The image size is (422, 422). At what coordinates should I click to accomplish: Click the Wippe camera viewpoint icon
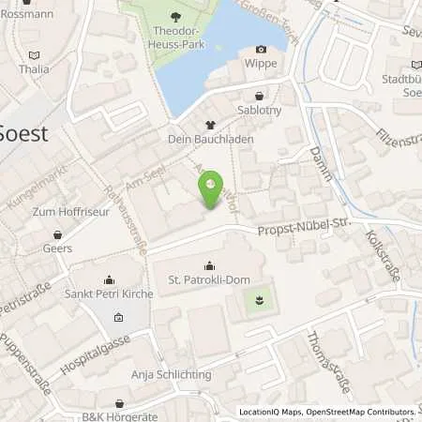tap(261, 49)
